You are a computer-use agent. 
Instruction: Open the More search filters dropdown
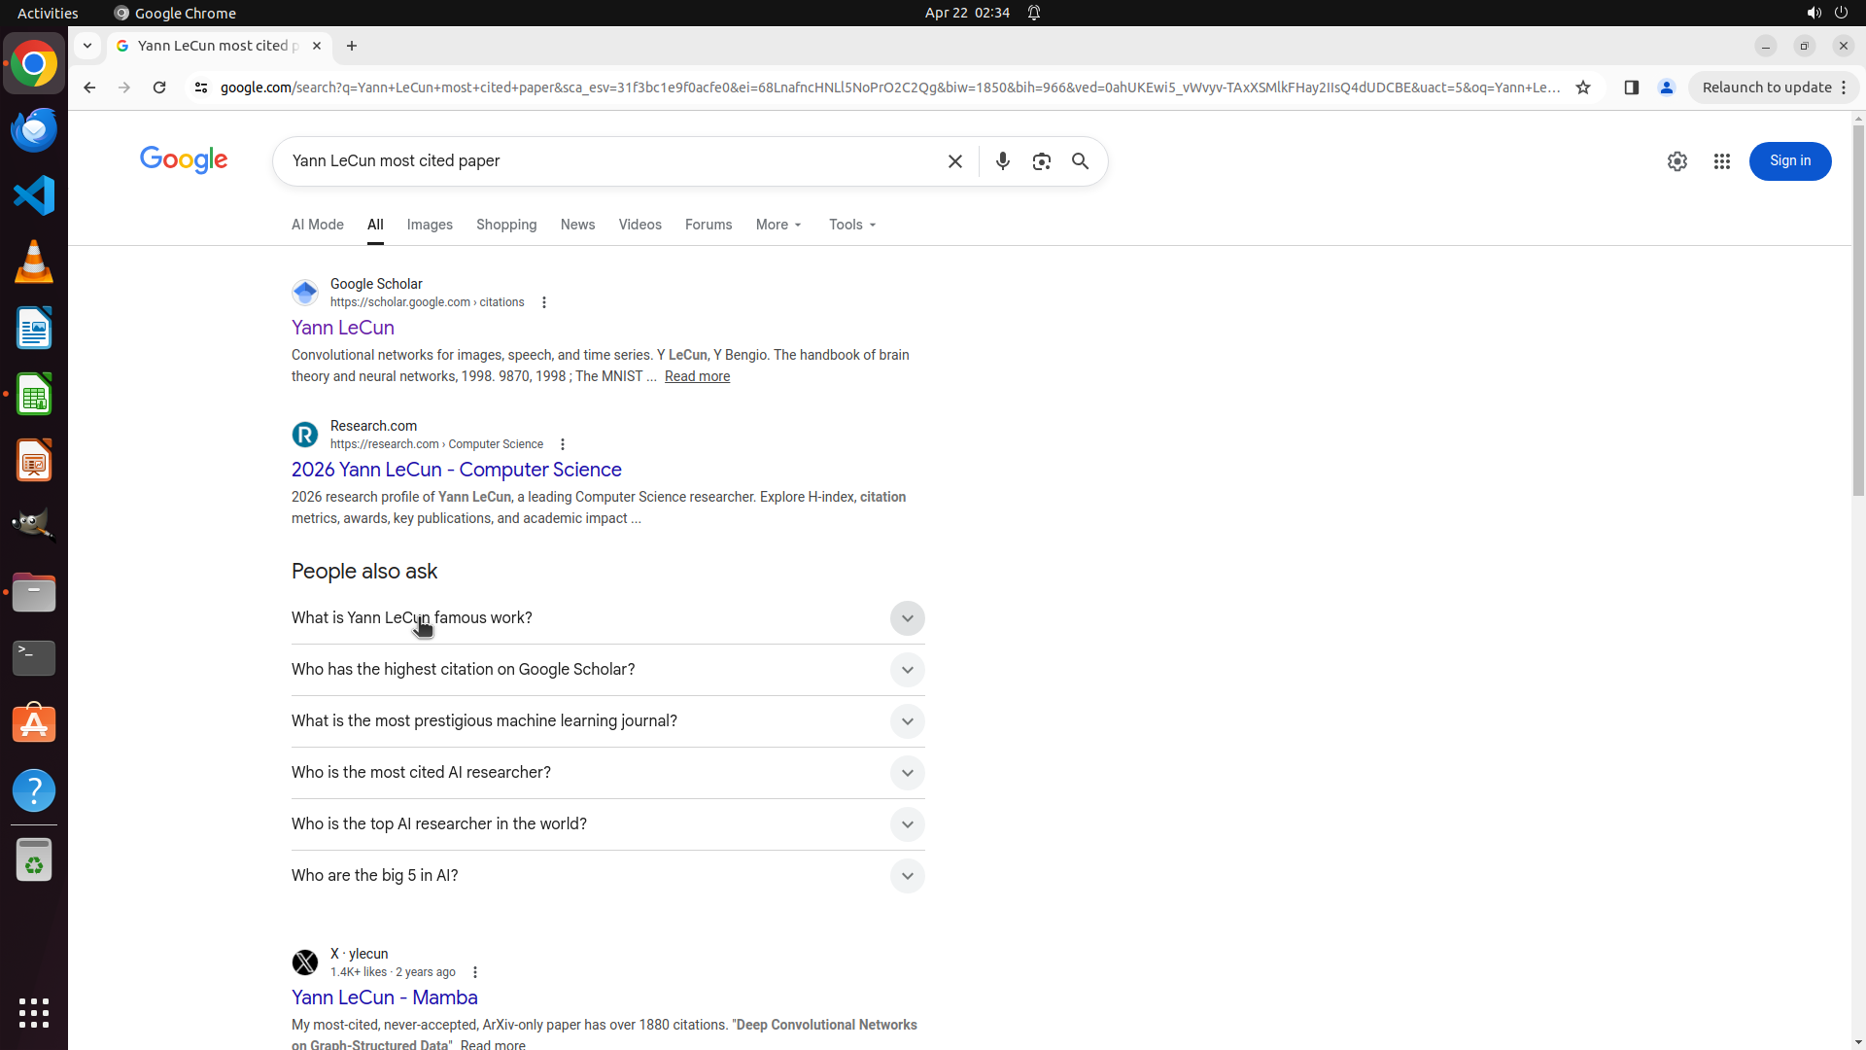(778, 225)
